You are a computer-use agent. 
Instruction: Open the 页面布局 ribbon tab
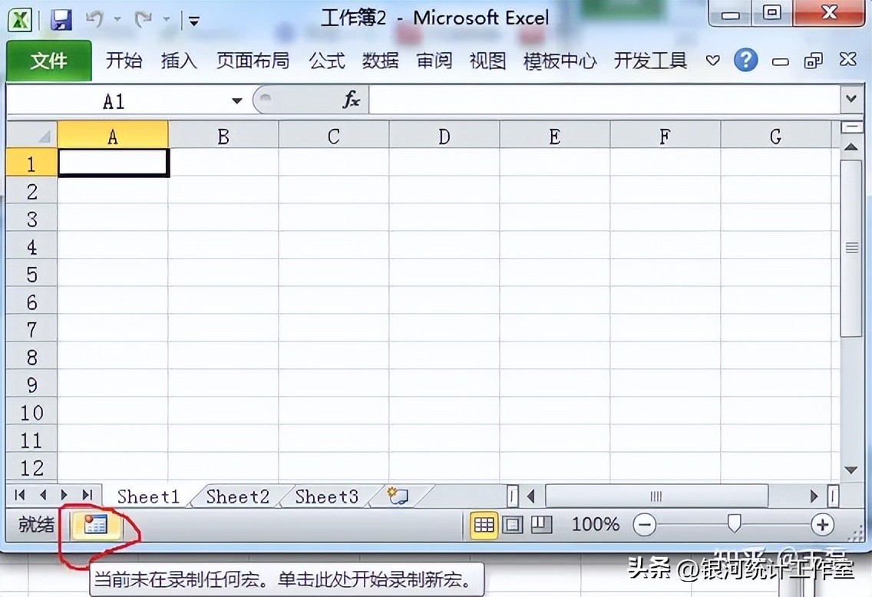coord(253,61)
